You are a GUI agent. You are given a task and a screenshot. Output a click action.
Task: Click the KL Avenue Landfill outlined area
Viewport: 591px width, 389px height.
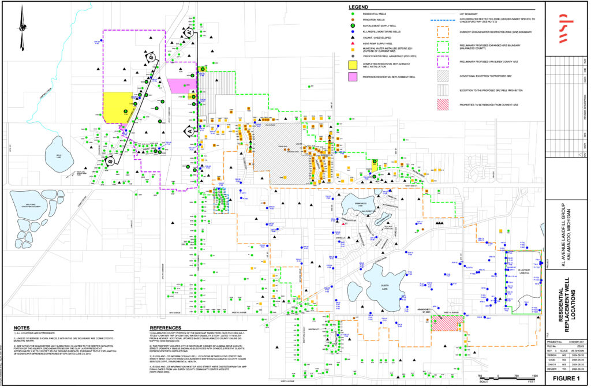[523, 282]
